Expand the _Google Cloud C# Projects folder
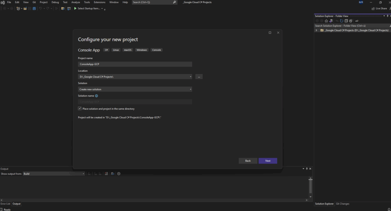Viewport: 391px width, 211px height. pos(317,30)
